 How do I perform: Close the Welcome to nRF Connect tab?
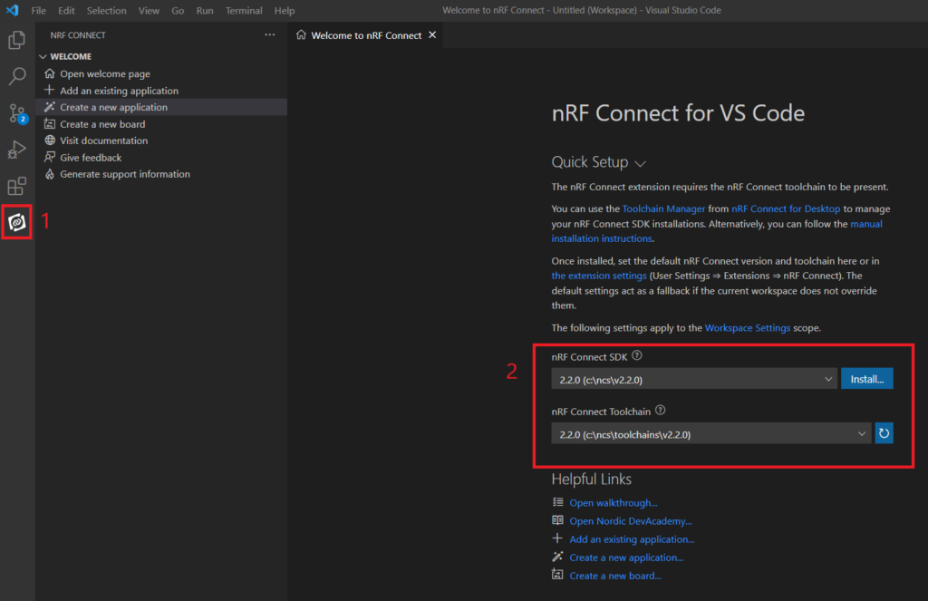(432, 35)
